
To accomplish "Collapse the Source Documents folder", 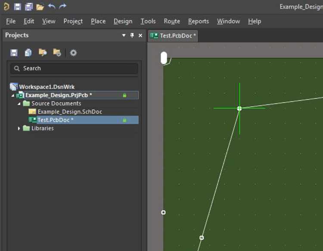I will click(19, 104).
